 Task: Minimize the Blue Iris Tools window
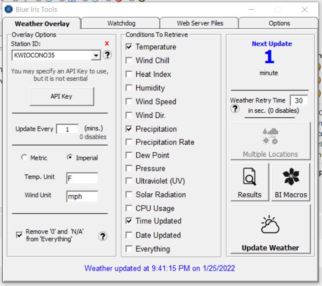[251, 10]
